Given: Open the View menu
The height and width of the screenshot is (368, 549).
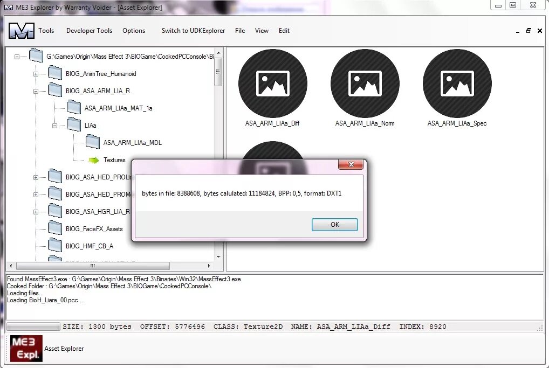Looking at the screenshot, I should pos(262,31).
